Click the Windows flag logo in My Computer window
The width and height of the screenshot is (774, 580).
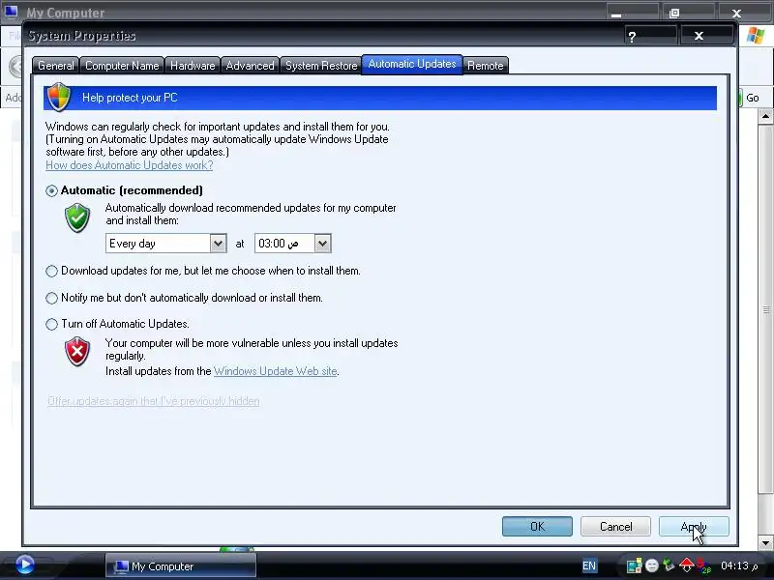[x=756, y=36]
